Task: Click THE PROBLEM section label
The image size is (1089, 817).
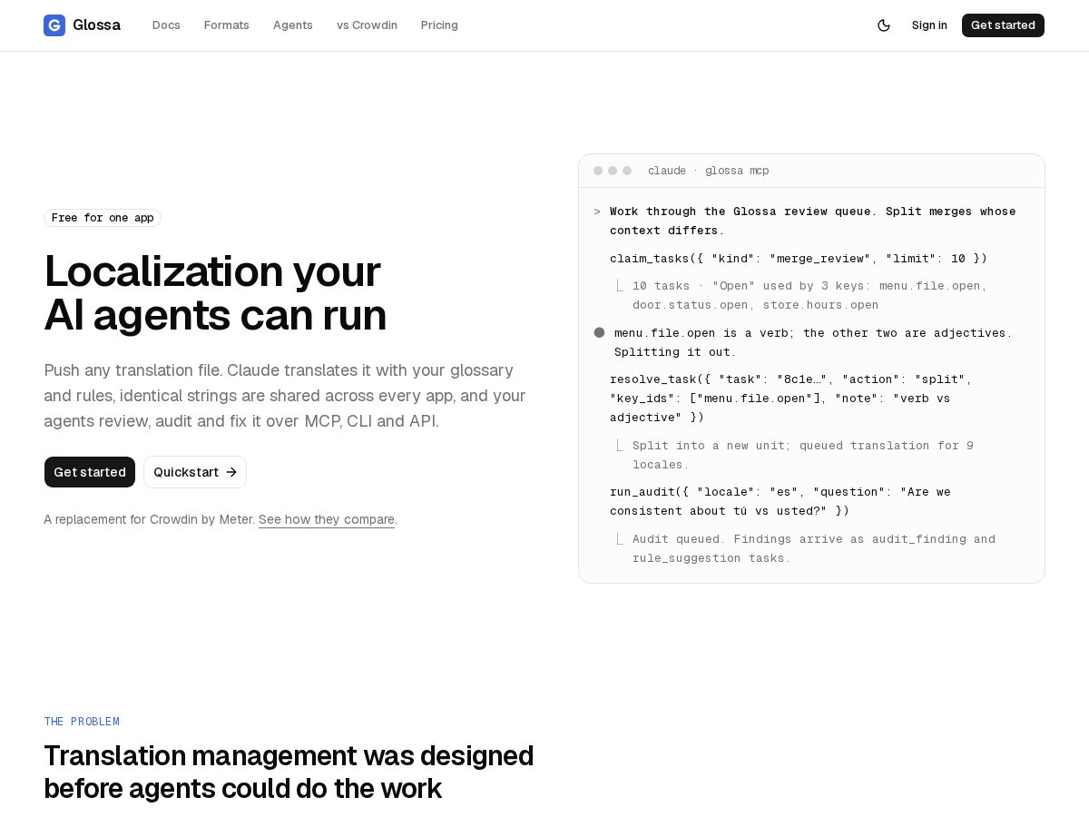Action: tap(82, 722)
